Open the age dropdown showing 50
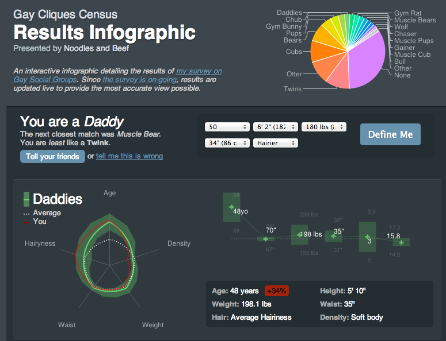The image size is (446, 341). 227,127
